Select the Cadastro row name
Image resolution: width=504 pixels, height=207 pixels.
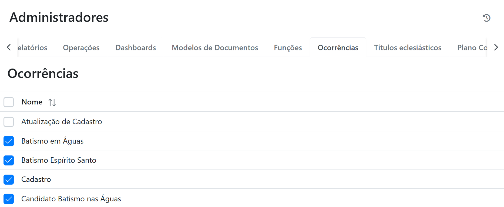coord(36,179)
